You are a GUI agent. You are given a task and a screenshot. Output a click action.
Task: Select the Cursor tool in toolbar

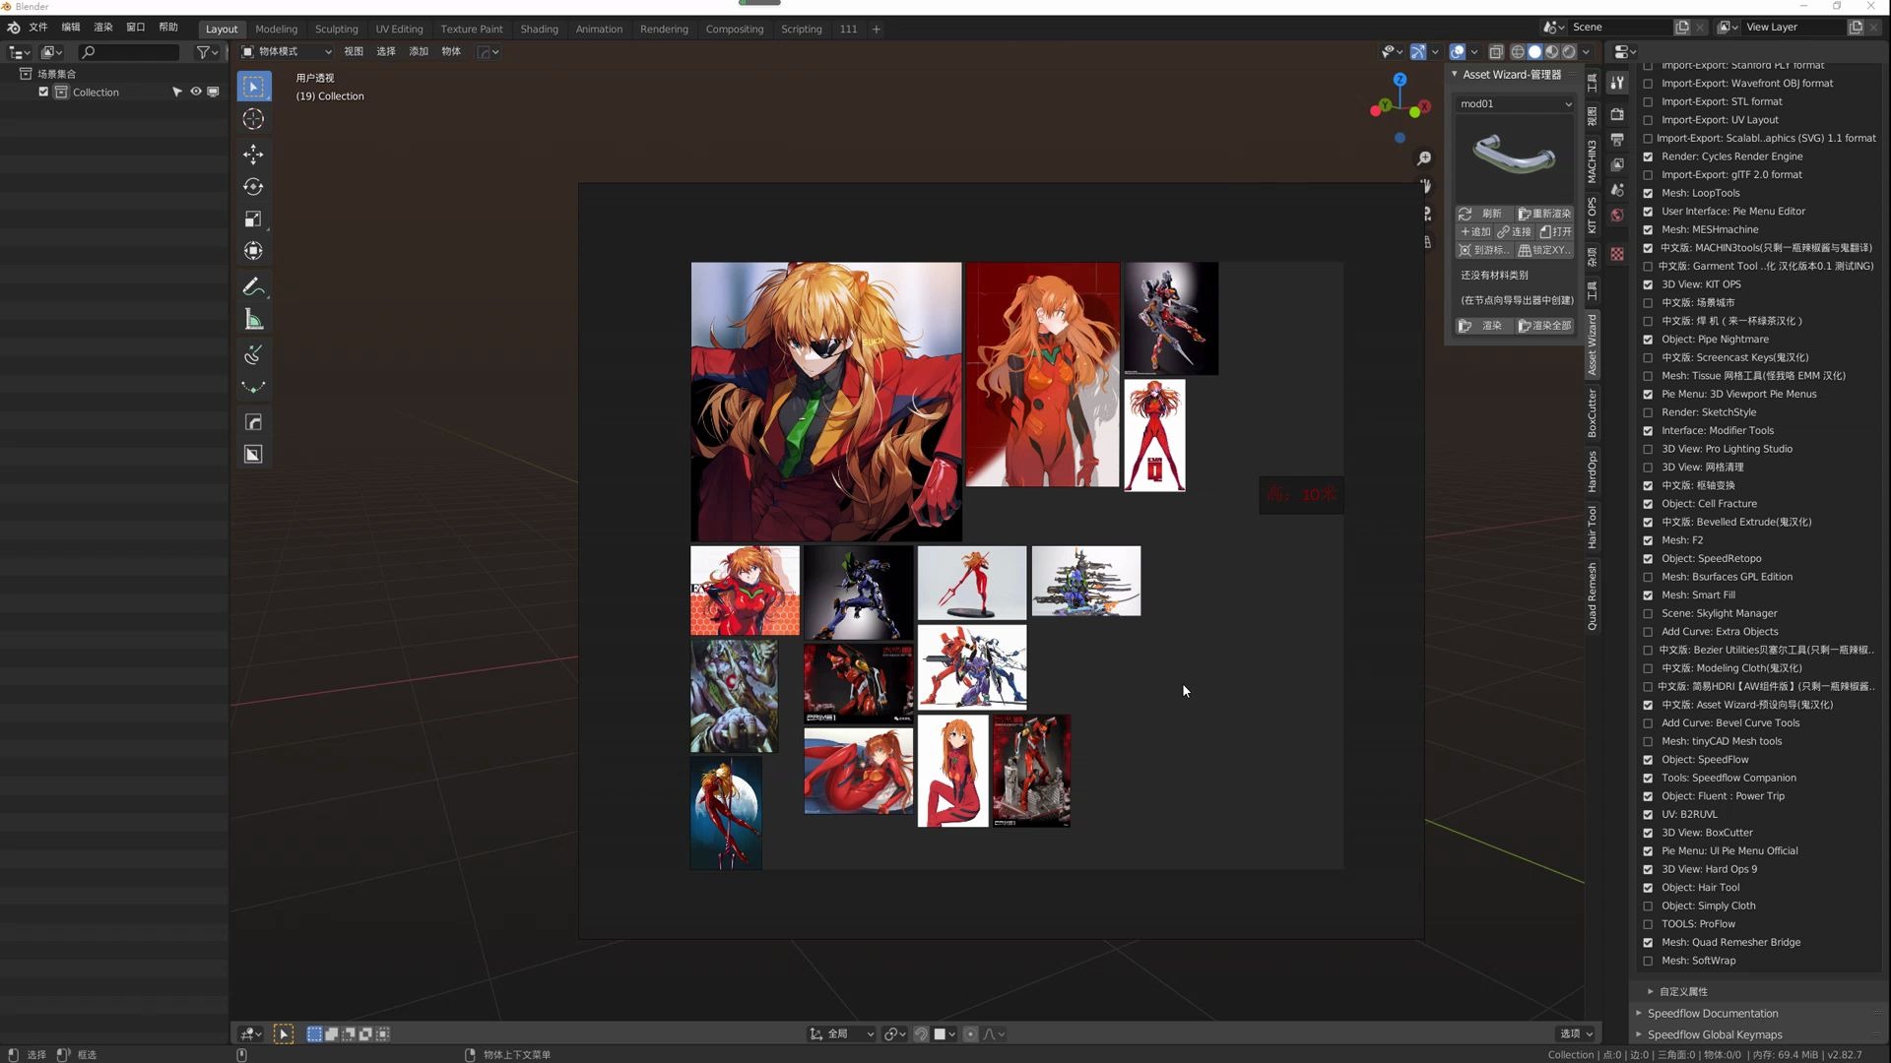point(253,119)
